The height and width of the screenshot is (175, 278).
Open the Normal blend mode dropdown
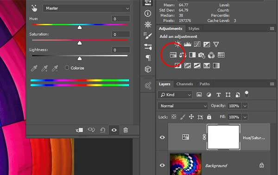pyautogui.click(x=183, y=106)
